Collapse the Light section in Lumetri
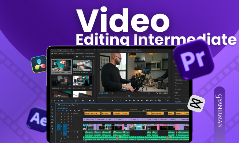Viewport: 239px width, 143px height. click(174, 93)
